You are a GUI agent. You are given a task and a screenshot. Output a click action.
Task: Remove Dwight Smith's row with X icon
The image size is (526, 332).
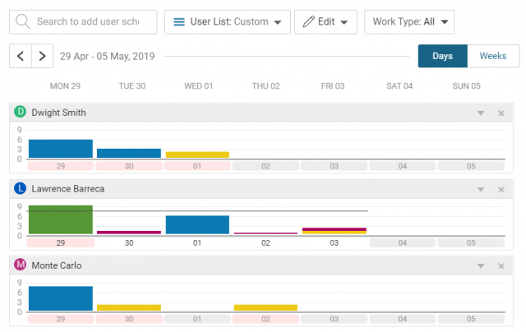point(501,113)
